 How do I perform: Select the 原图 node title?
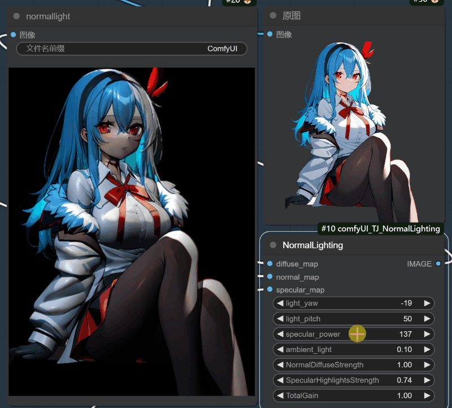(x=292, y=16)
